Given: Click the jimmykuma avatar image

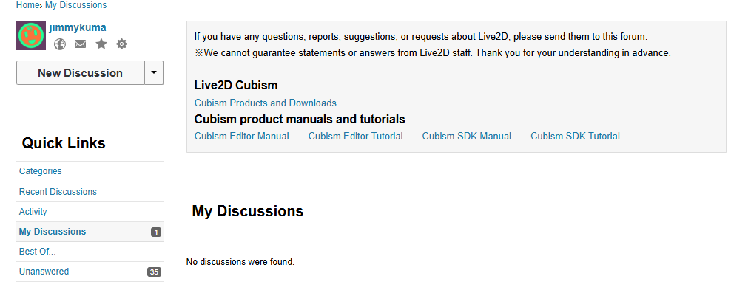Looking at the screenshot, I should pos(31,35).
